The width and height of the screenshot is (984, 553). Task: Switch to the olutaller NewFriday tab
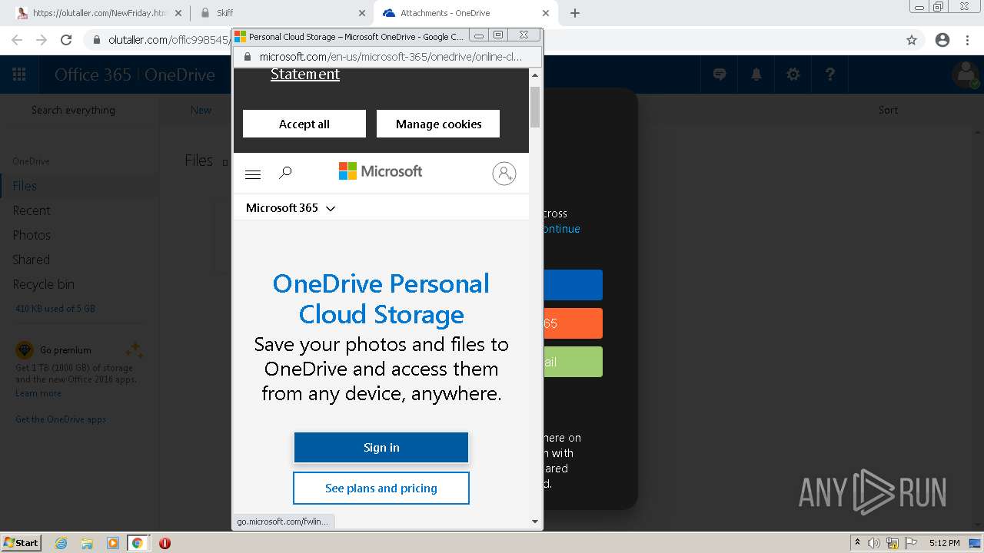[x=98, y=13]
